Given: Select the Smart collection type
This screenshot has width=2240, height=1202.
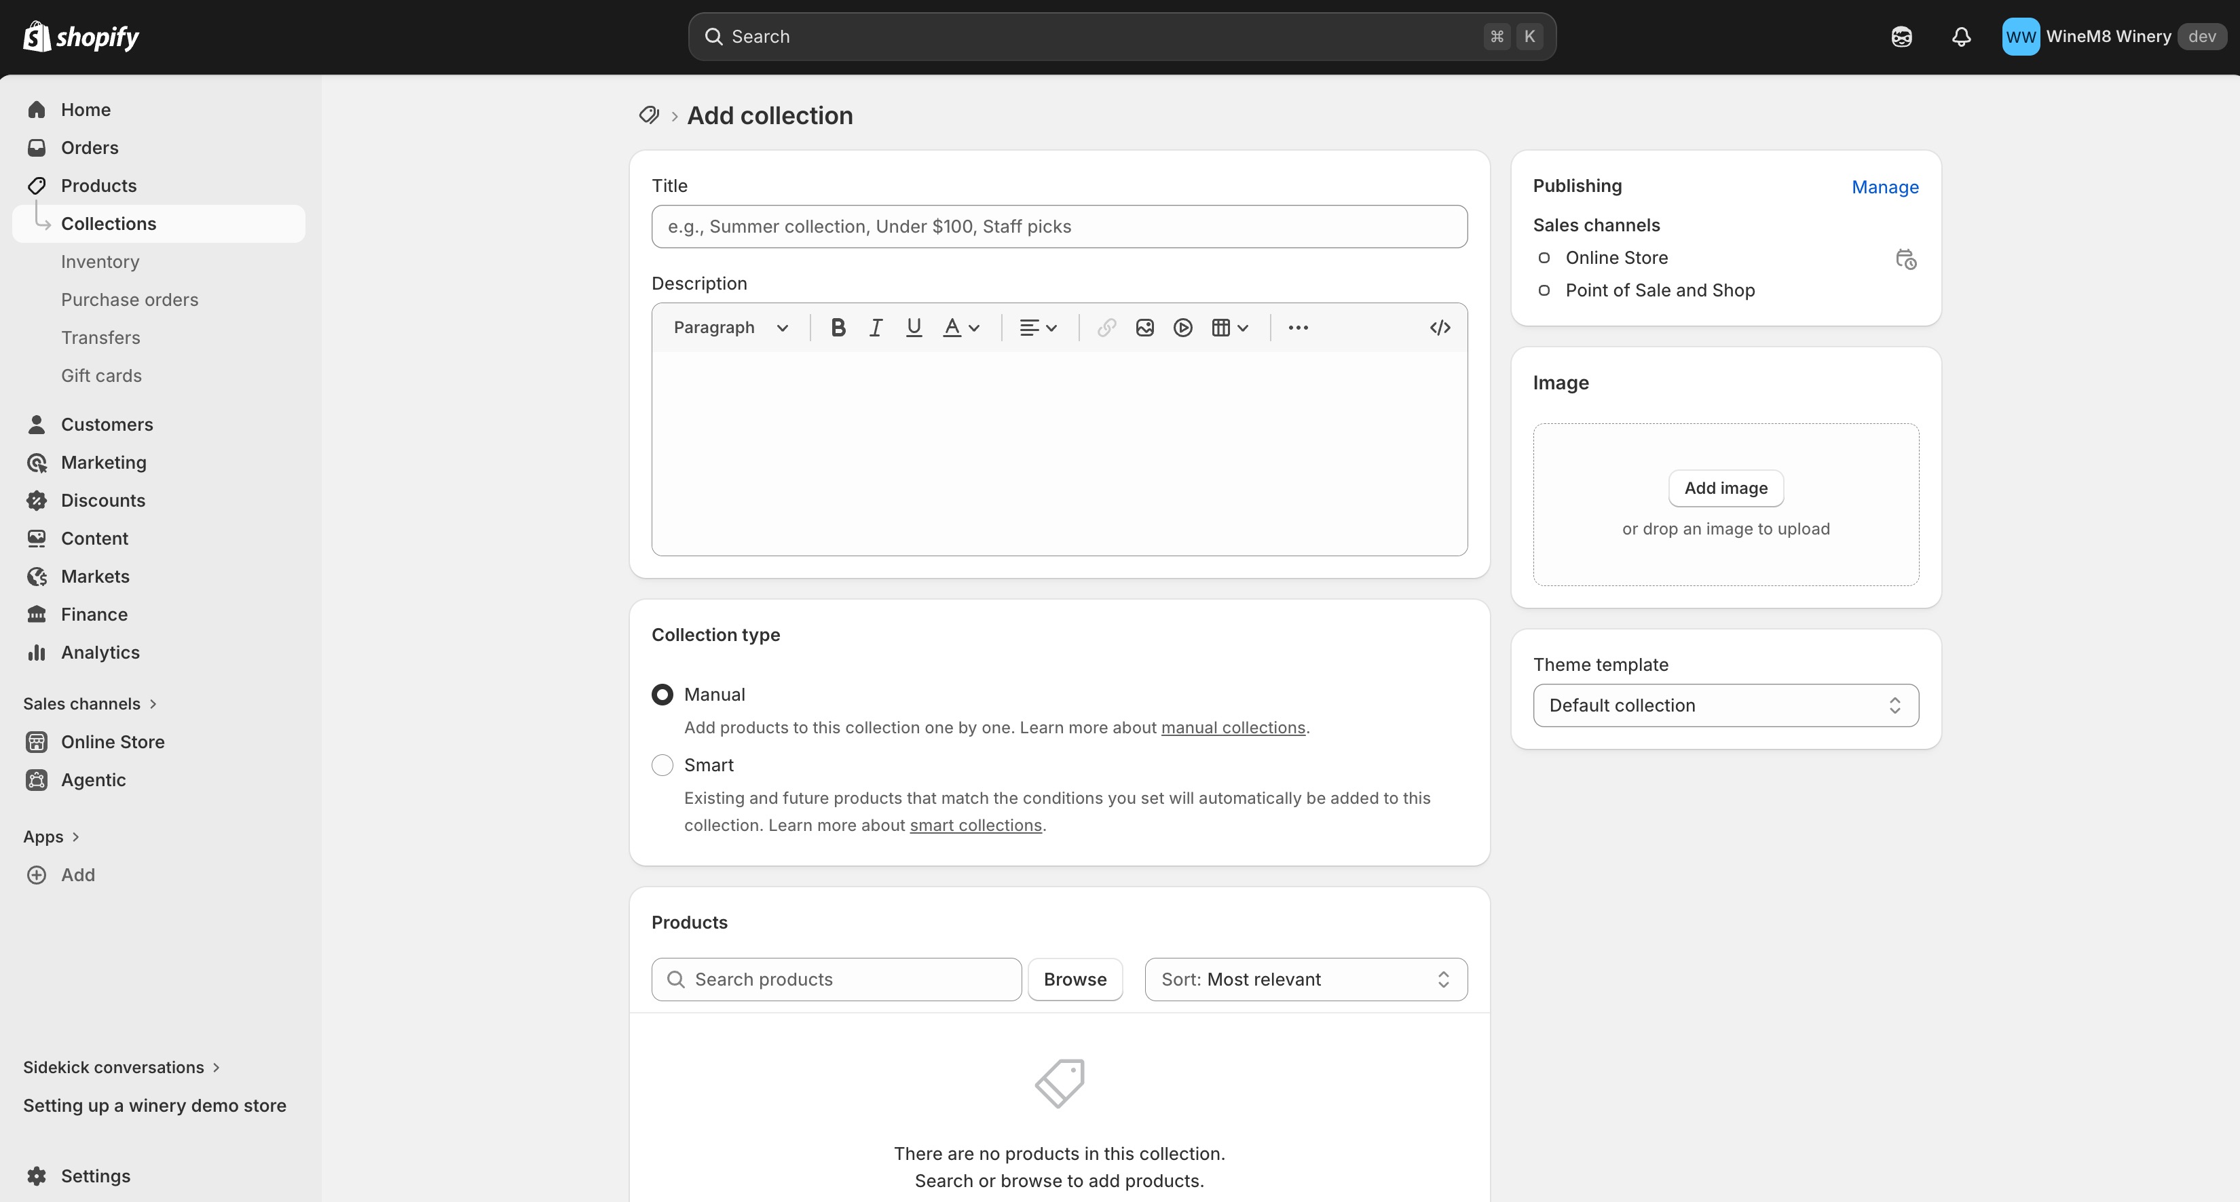Looking at the screenshot, I should 662,765.
